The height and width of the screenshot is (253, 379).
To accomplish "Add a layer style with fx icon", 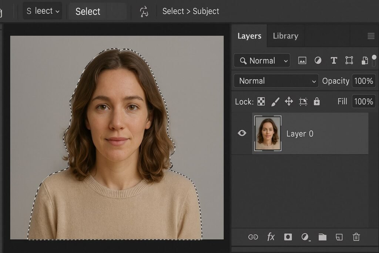I will [271, 237].
